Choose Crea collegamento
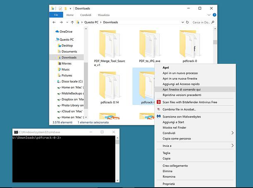Screen dimensions: 253x188 tap(175, 166)
